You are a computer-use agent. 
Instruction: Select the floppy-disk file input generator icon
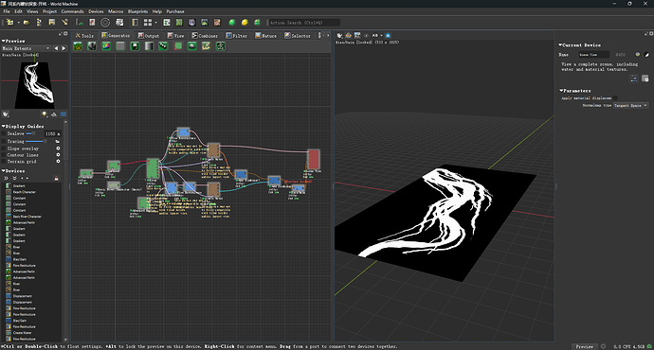(x=135, y=46)
